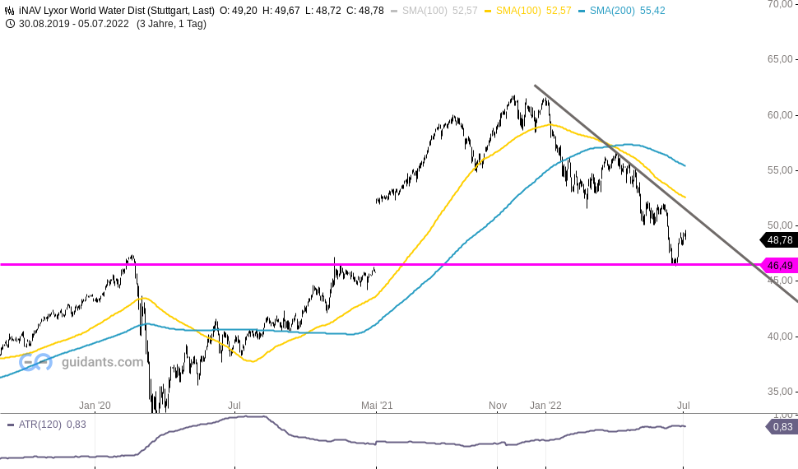Click the Jan '22 time axis label
Image resolution: width=798 pixels, height=469 pixels.
545,406
